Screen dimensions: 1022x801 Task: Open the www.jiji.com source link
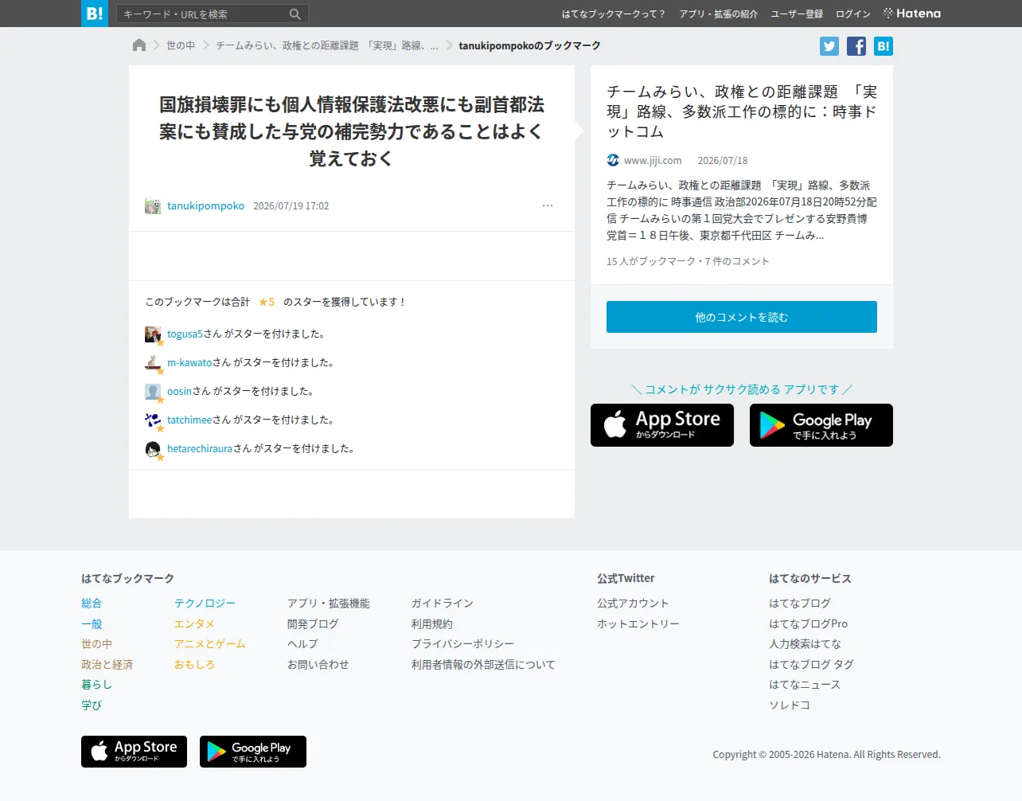(653, 160)
